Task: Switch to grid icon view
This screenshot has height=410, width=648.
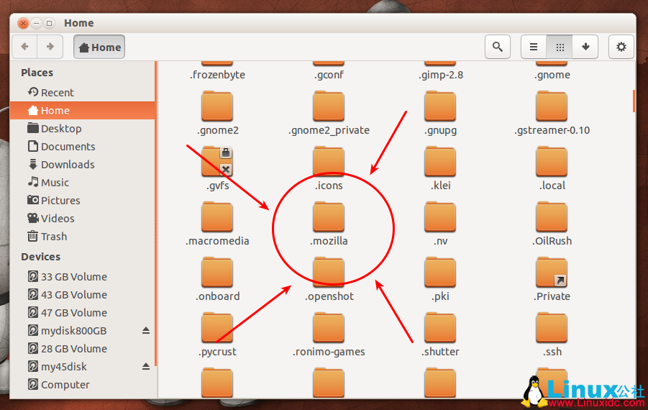Action: [560, 47]
